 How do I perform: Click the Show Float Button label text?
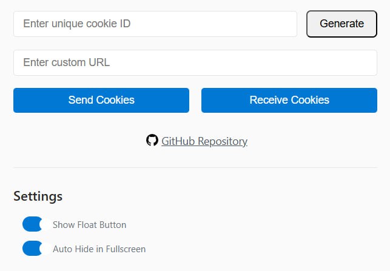click(x=90, y=225)
